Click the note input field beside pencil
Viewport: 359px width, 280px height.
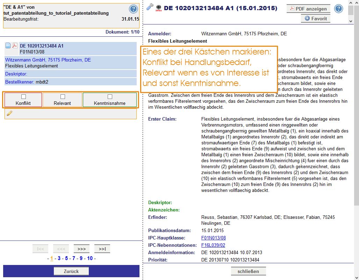click(x=71, y=114)
